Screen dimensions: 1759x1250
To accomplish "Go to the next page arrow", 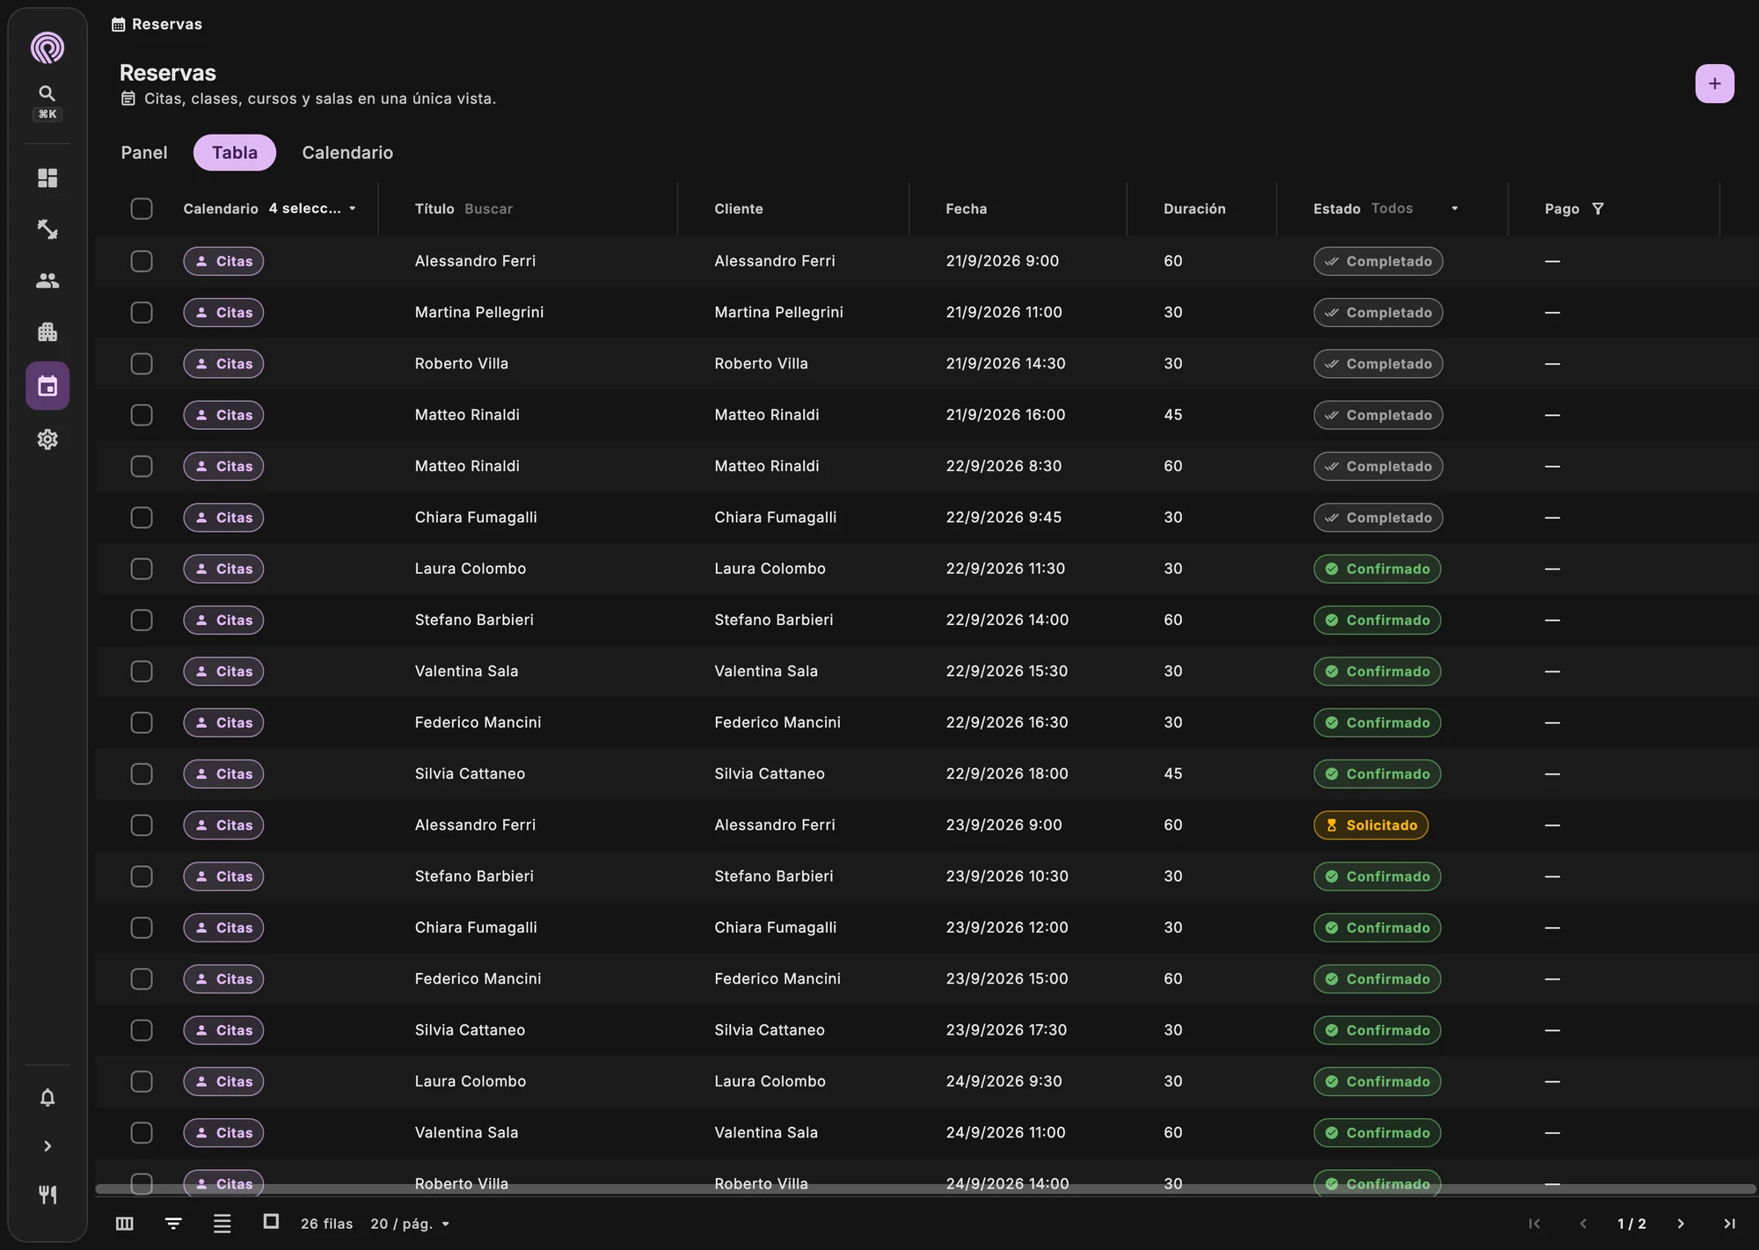I will [x=1681, y=1224].
